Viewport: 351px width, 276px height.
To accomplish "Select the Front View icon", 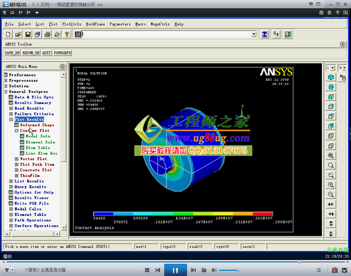I will [331, 97].
